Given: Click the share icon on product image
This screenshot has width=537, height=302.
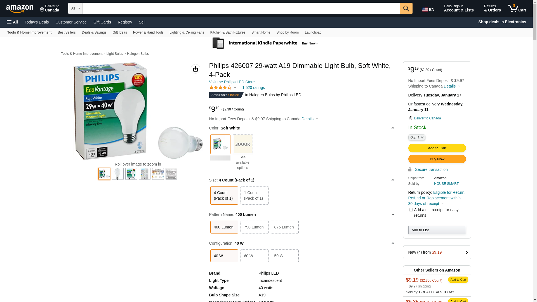Looking at the screenshot, I should (x=195, y=69).
